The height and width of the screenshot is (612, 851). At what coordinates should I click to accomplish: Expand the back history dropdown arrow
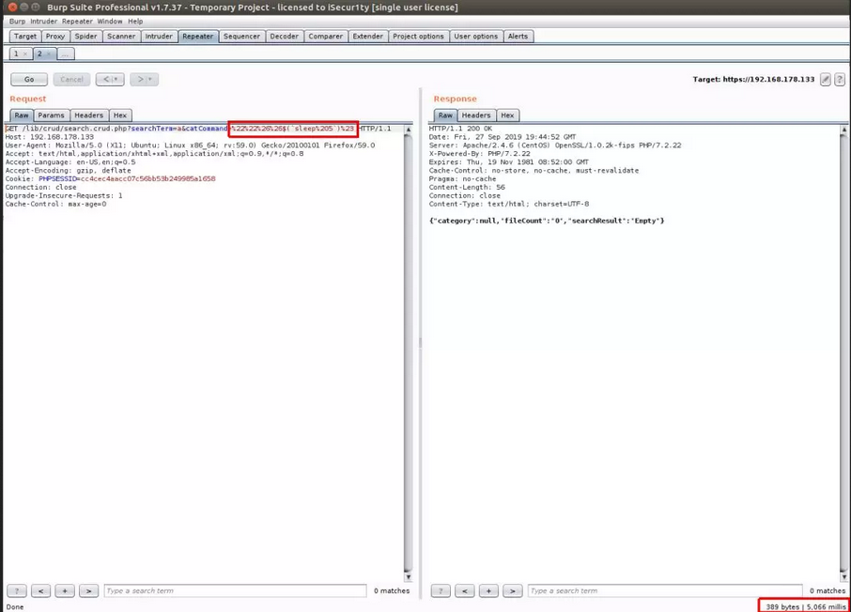point(116,80)
